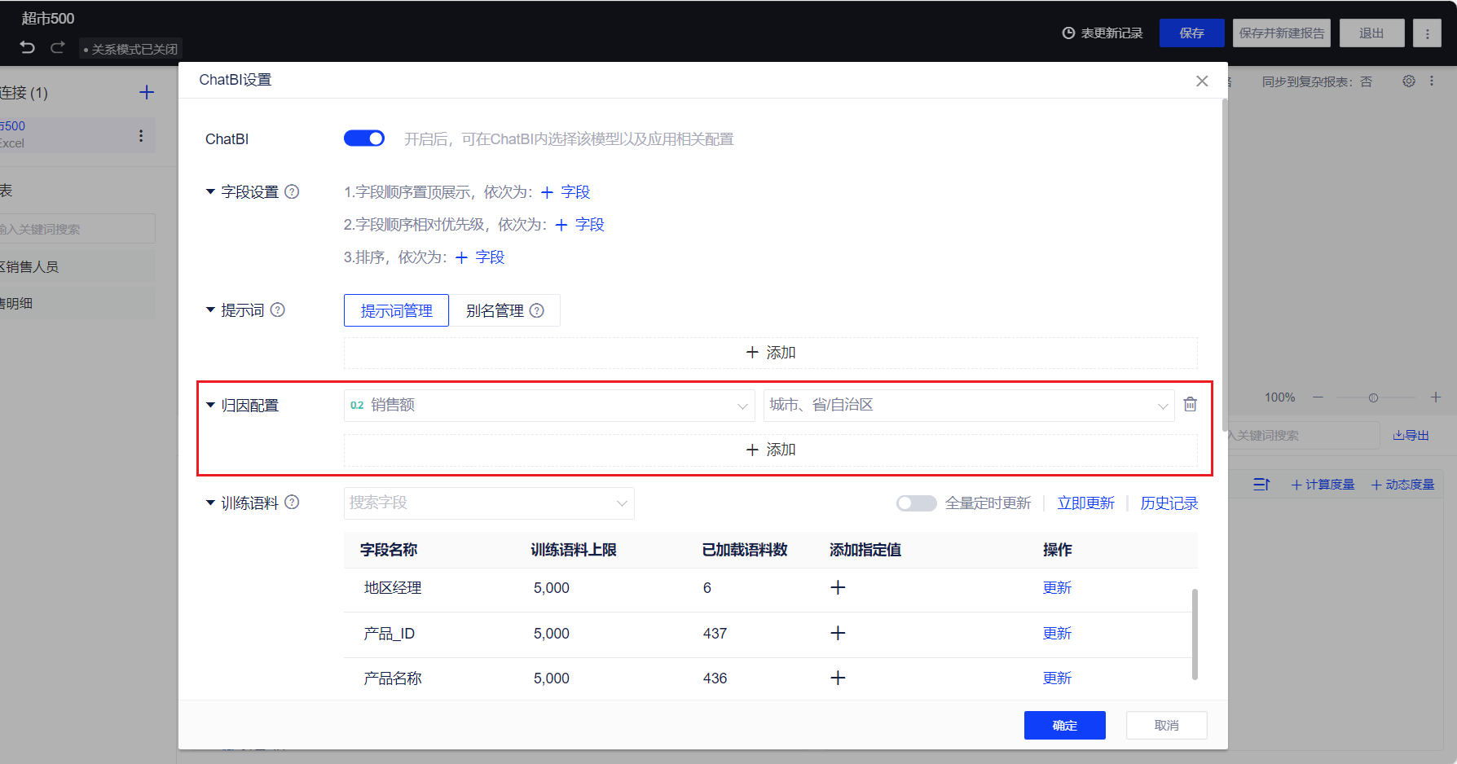Collapse the 归因配置 section
Viewport: 1457px width, 764px height.
click(210, 406)
